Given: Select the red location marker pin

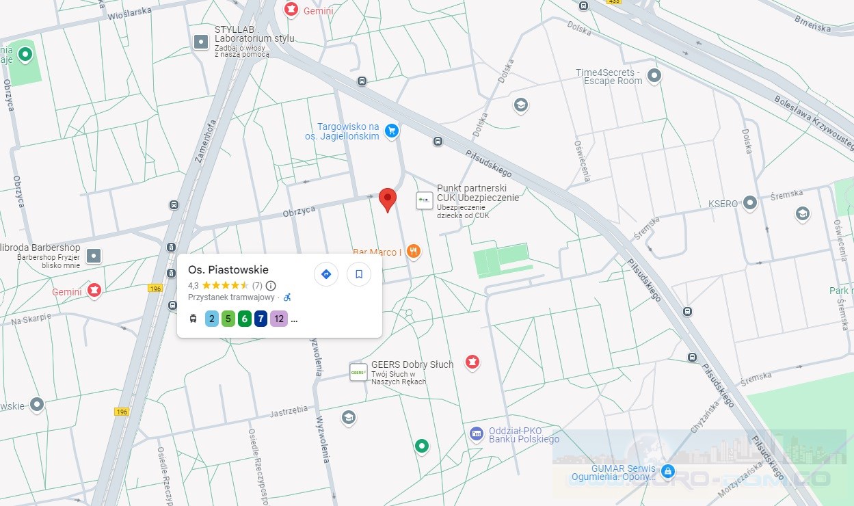Looking at the screenshot, I should tap(388, 199).
